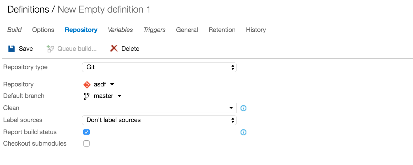Image resolution: width=413 pixels, height=165 pixels.
Task: Open the Repository type Git dropdown
Action: tap(159, 67)
